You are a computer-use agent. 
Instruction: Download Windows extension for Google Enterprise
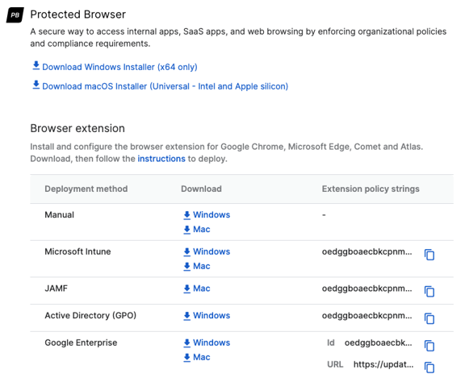207,342
